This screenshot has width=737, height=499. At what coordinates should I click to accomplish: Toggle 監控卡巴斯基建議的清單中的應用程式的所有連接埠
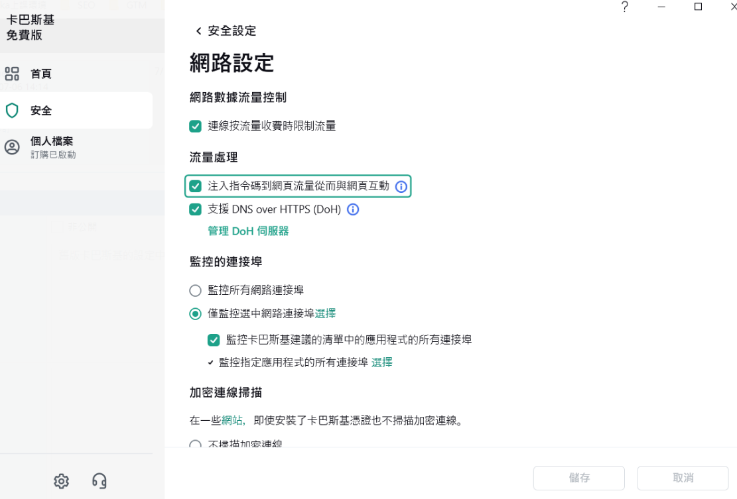click(213, 340)
